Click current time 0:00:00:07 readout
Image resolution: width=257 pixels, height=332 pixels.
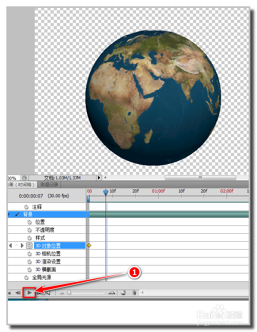coord(31,196)
